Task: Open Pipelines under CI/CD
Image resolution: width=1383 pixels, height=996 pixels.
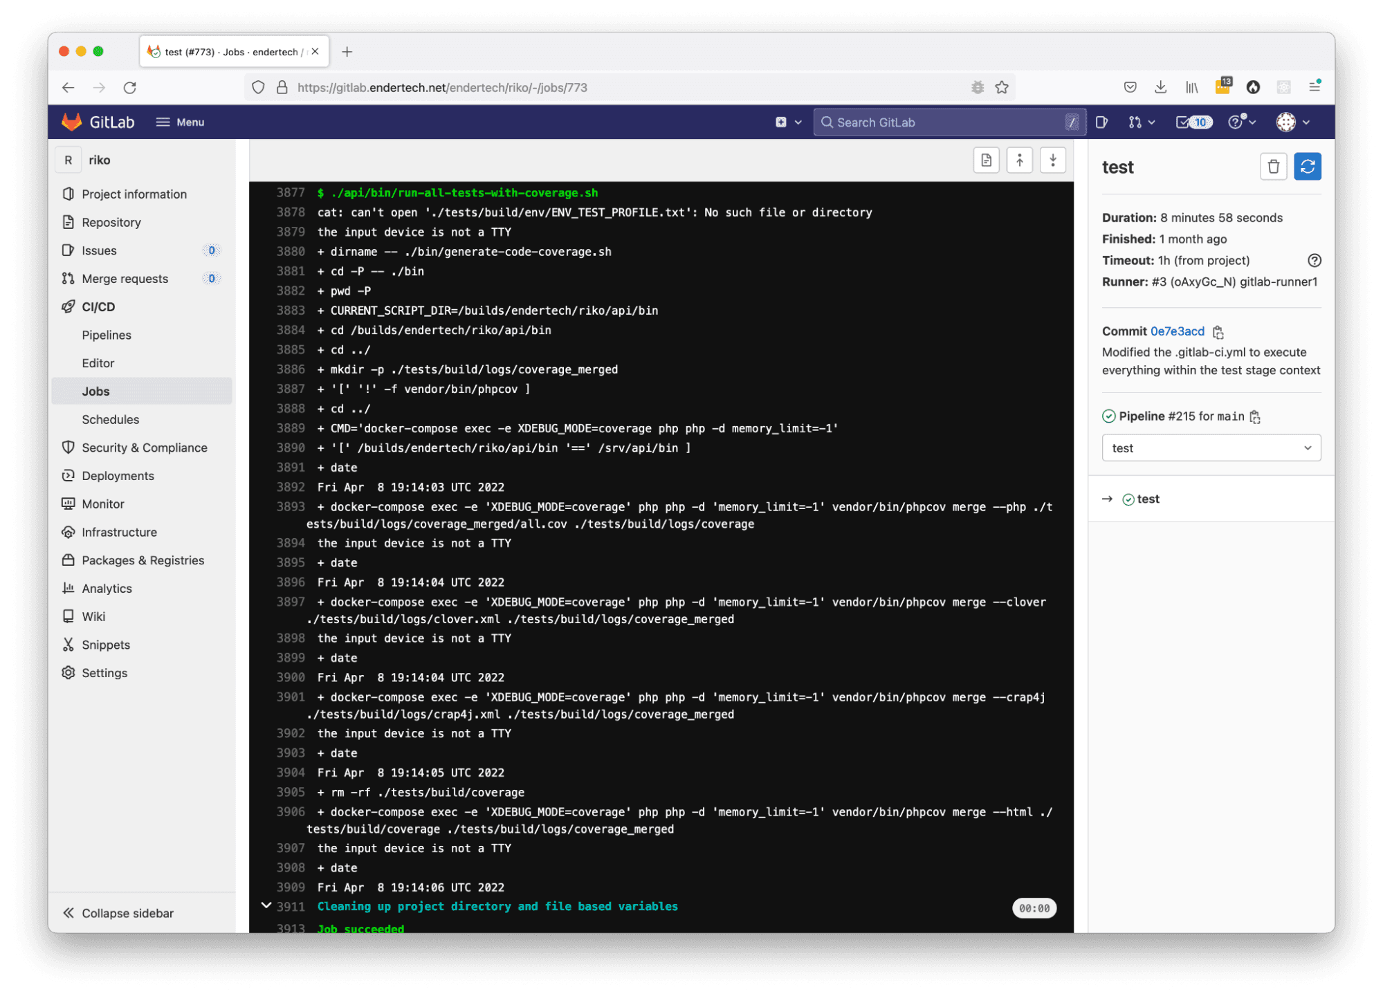Action: pos(107,335)
